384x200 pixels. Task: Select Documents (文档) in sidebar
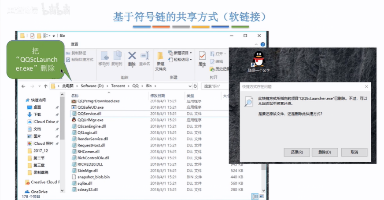pos(34,129)
